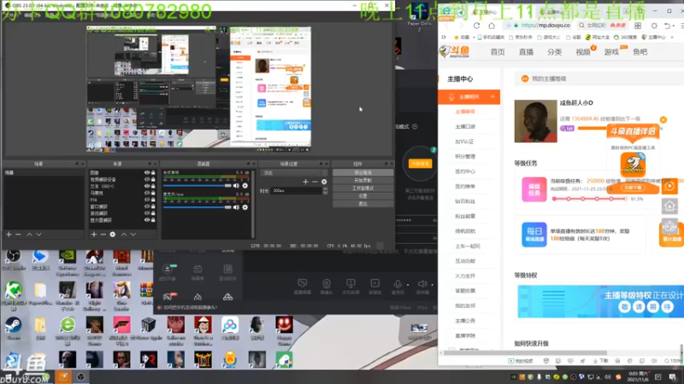Mute the 台式音响 desktop audio speaker icon
This screenshot has height=384, width=684.
(x=236, y=185)
